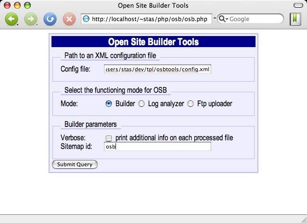This screenshot has height=223, width=307.
Task: Click 'print additional info on each processed file' text
Action: (x=174, y=138)
